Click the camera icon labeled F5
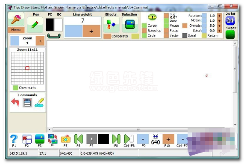 [65, 139]
